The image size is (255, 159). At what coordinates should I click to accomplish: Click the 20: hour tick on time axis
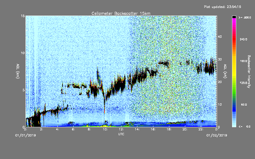(185, 129)
